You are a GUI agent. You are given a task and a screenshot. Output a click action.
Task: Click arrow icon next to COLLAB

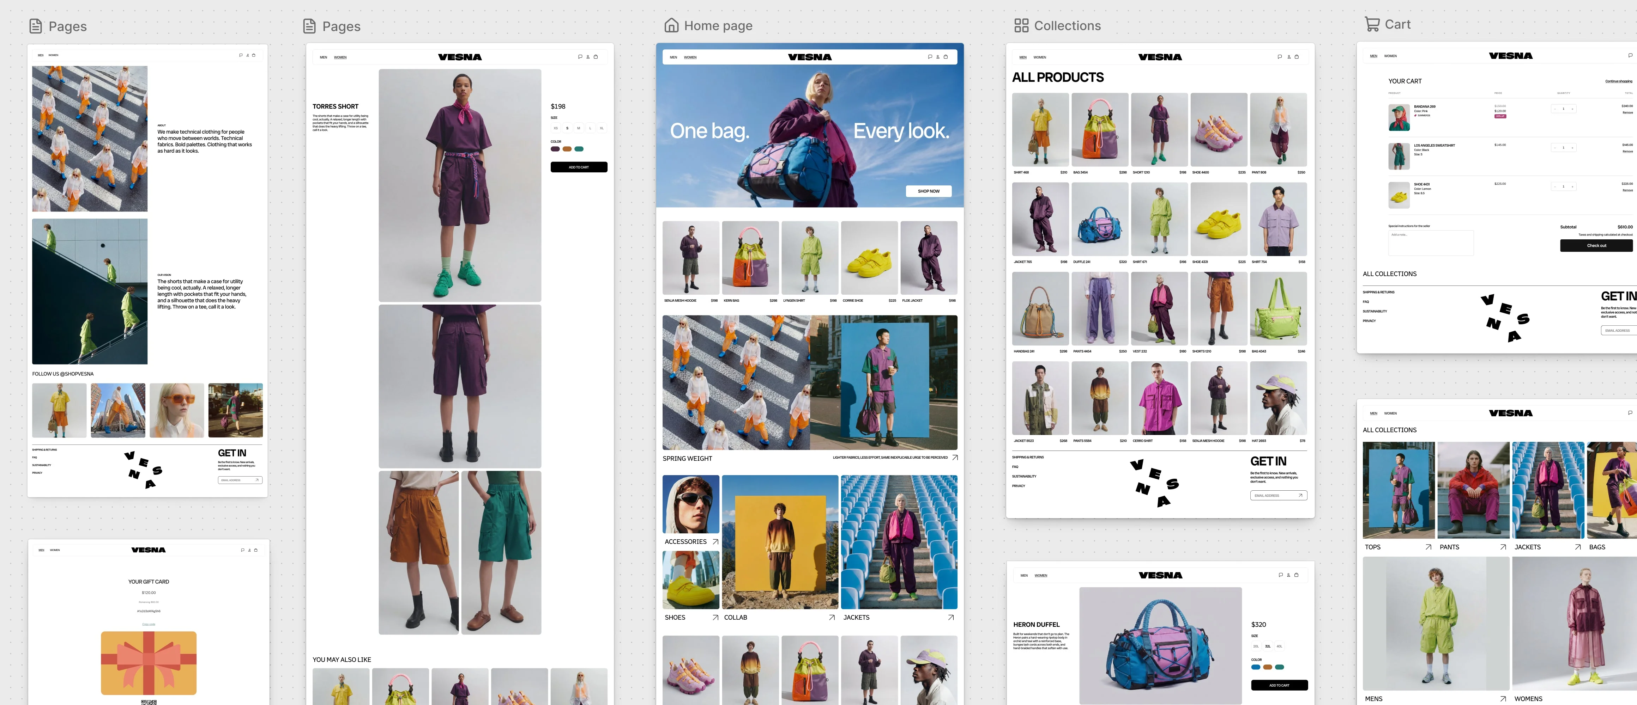point(832,617)
